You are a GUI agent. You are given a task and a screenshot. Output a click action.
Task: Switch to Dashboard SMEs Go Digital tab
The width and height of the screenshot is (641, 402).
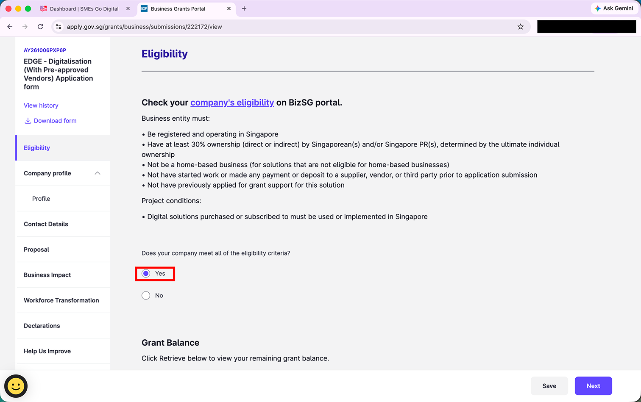84,8
